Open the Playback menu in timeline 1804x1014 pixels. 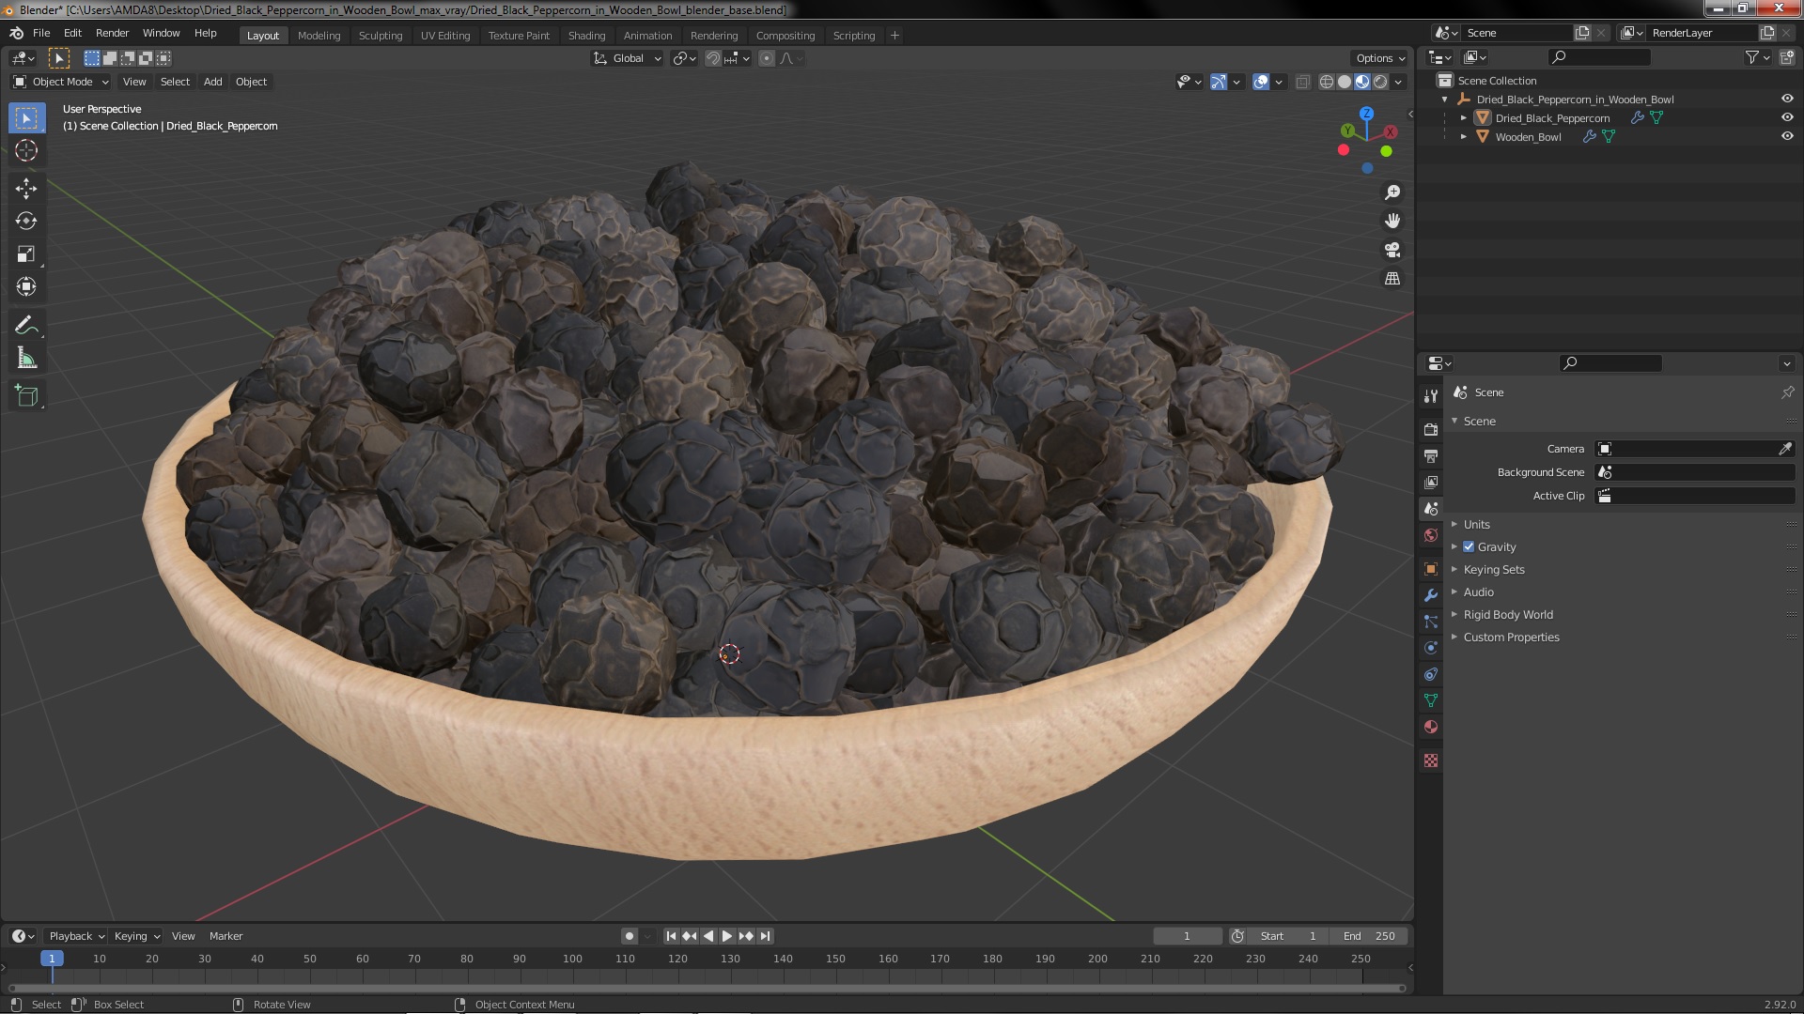(75, 936)
